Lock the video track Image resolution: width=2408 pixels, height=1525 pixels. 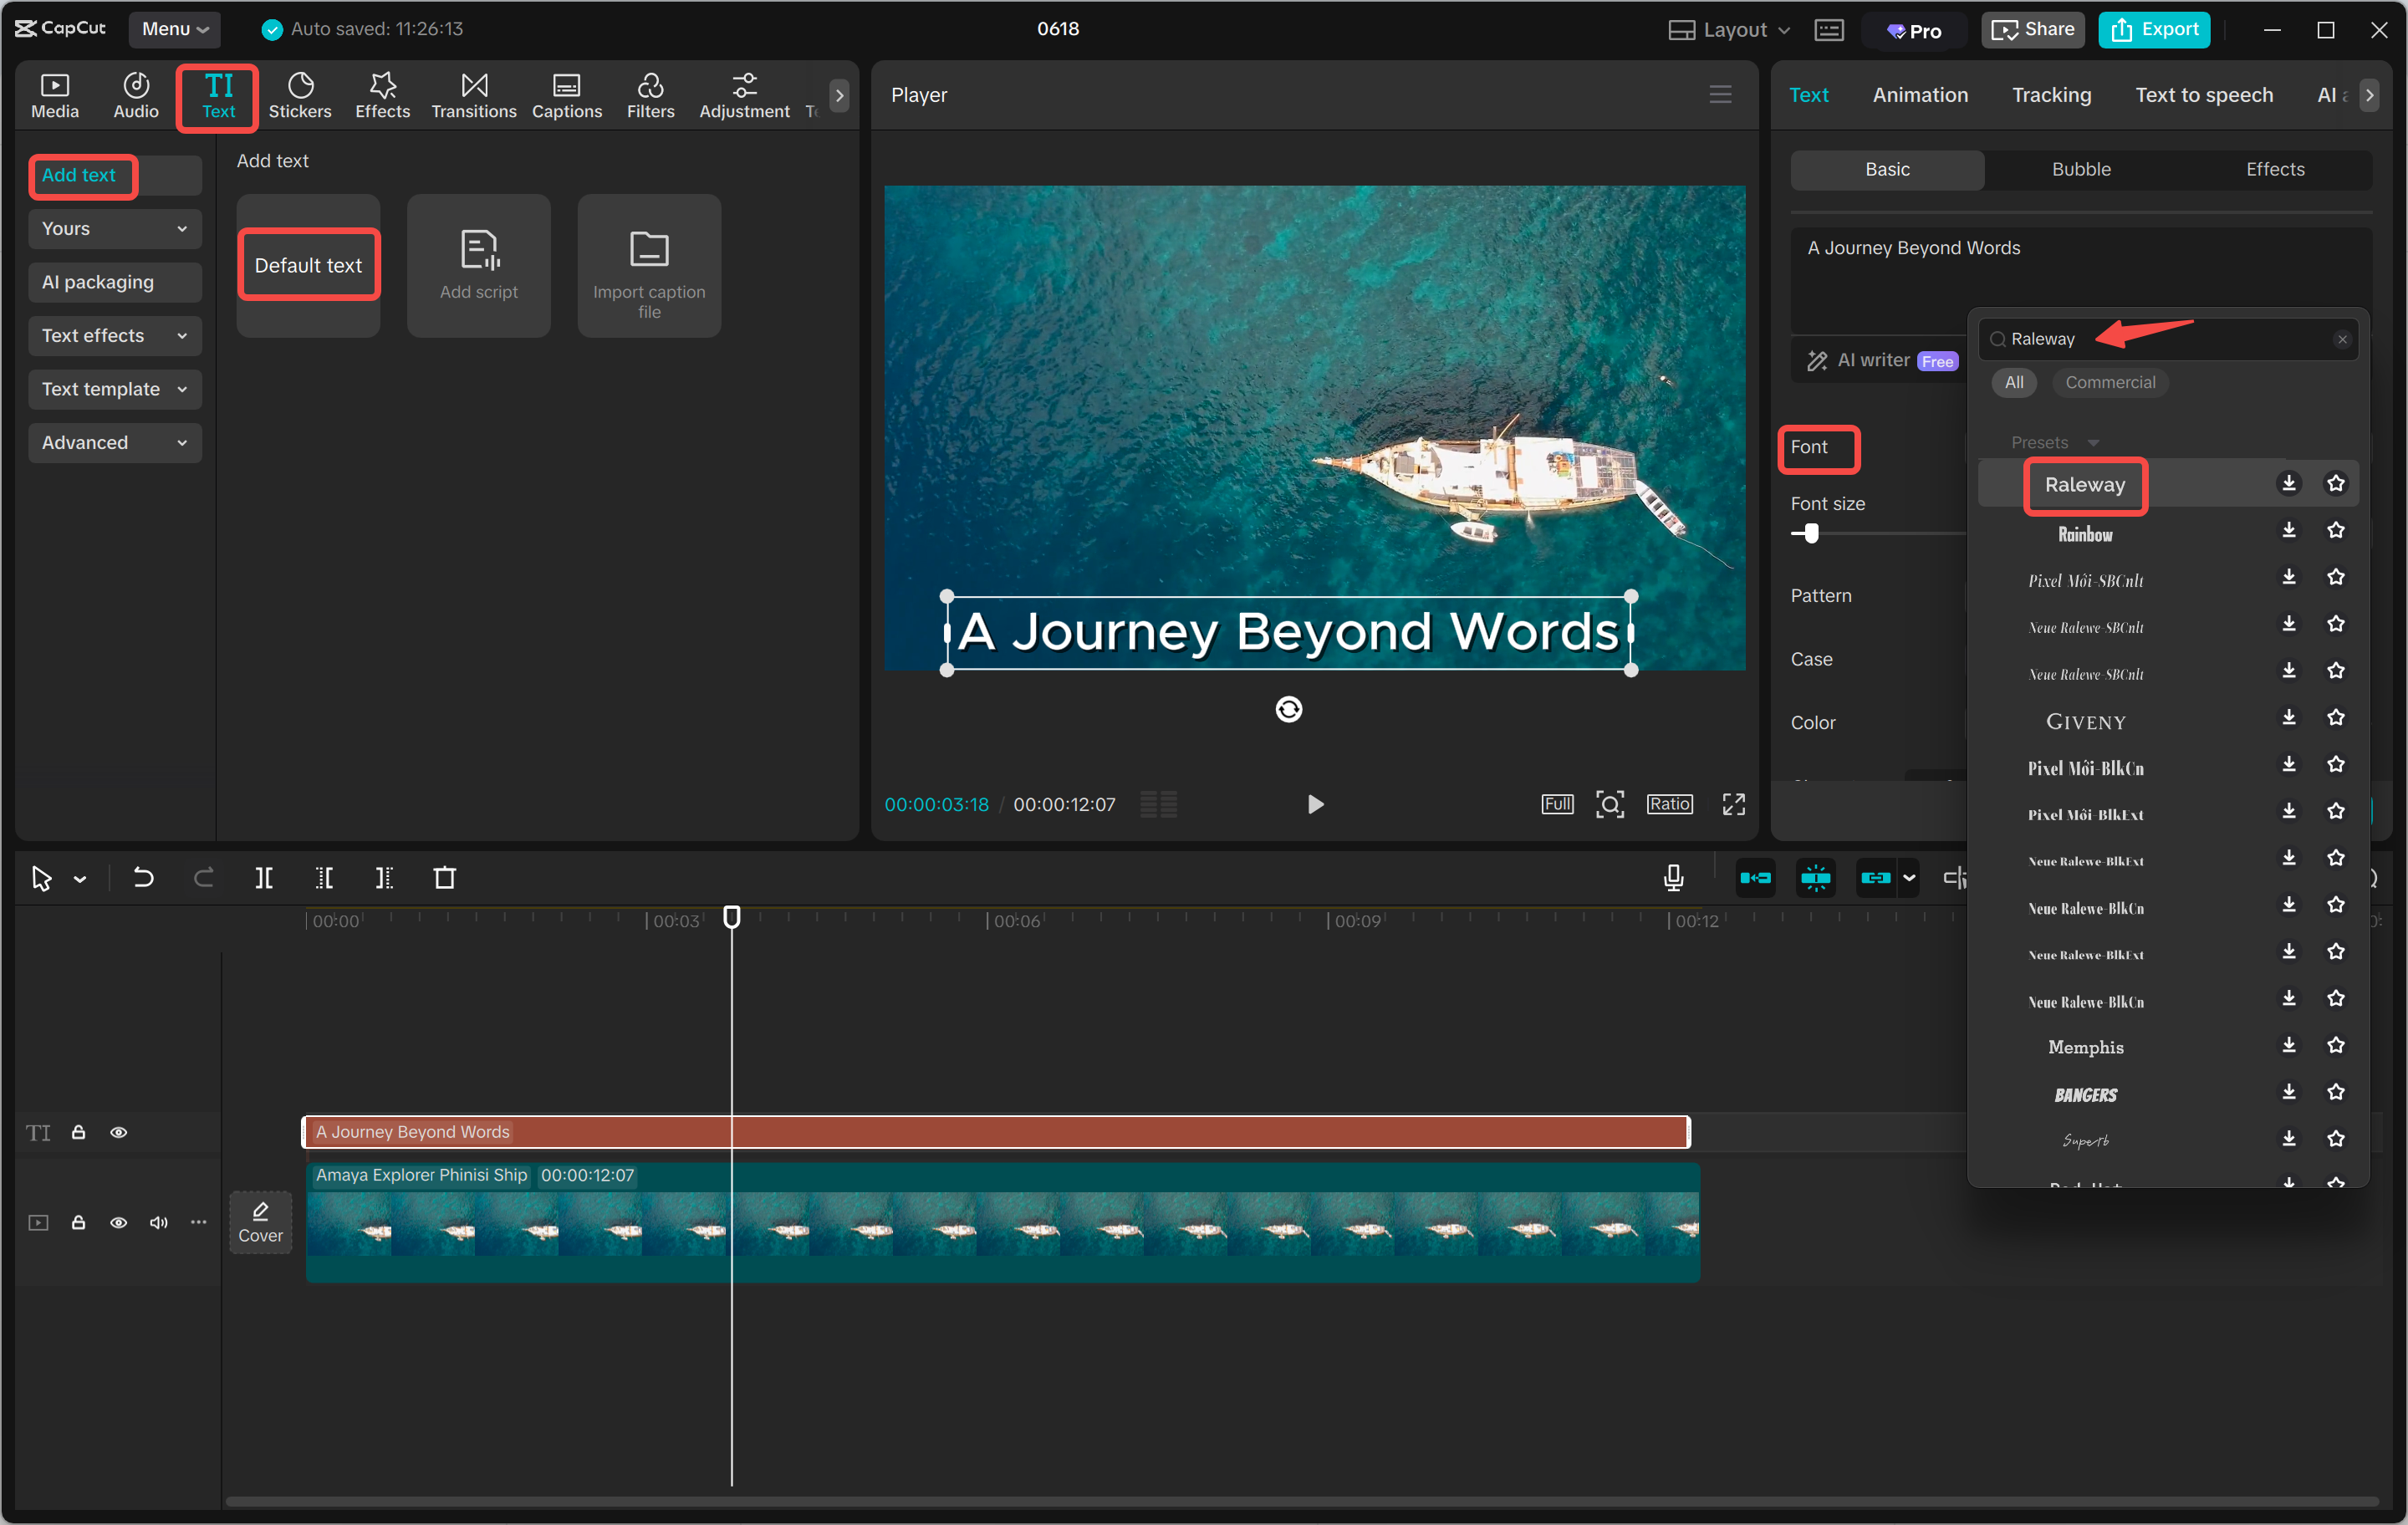(x=78, y=1222)
